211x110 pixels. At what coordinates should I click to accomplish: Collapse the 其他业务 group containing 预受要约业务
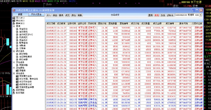pos(14,73)
